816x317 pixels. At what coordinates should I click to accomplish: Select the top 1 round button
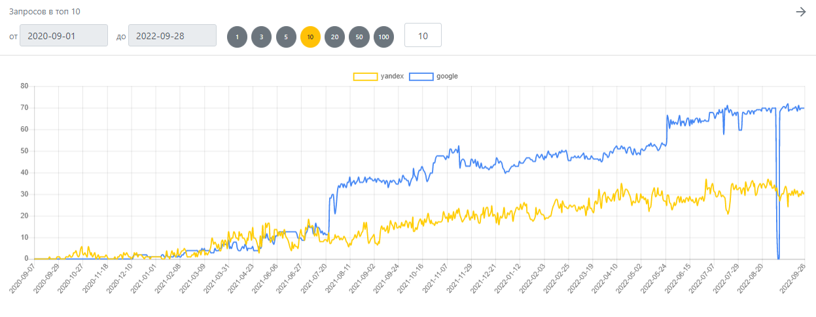pyautogui.click(x=237, y=37)
